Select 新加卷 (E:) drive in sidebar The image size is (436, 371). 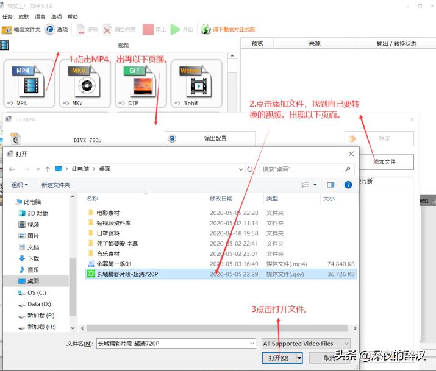[37, 316]
